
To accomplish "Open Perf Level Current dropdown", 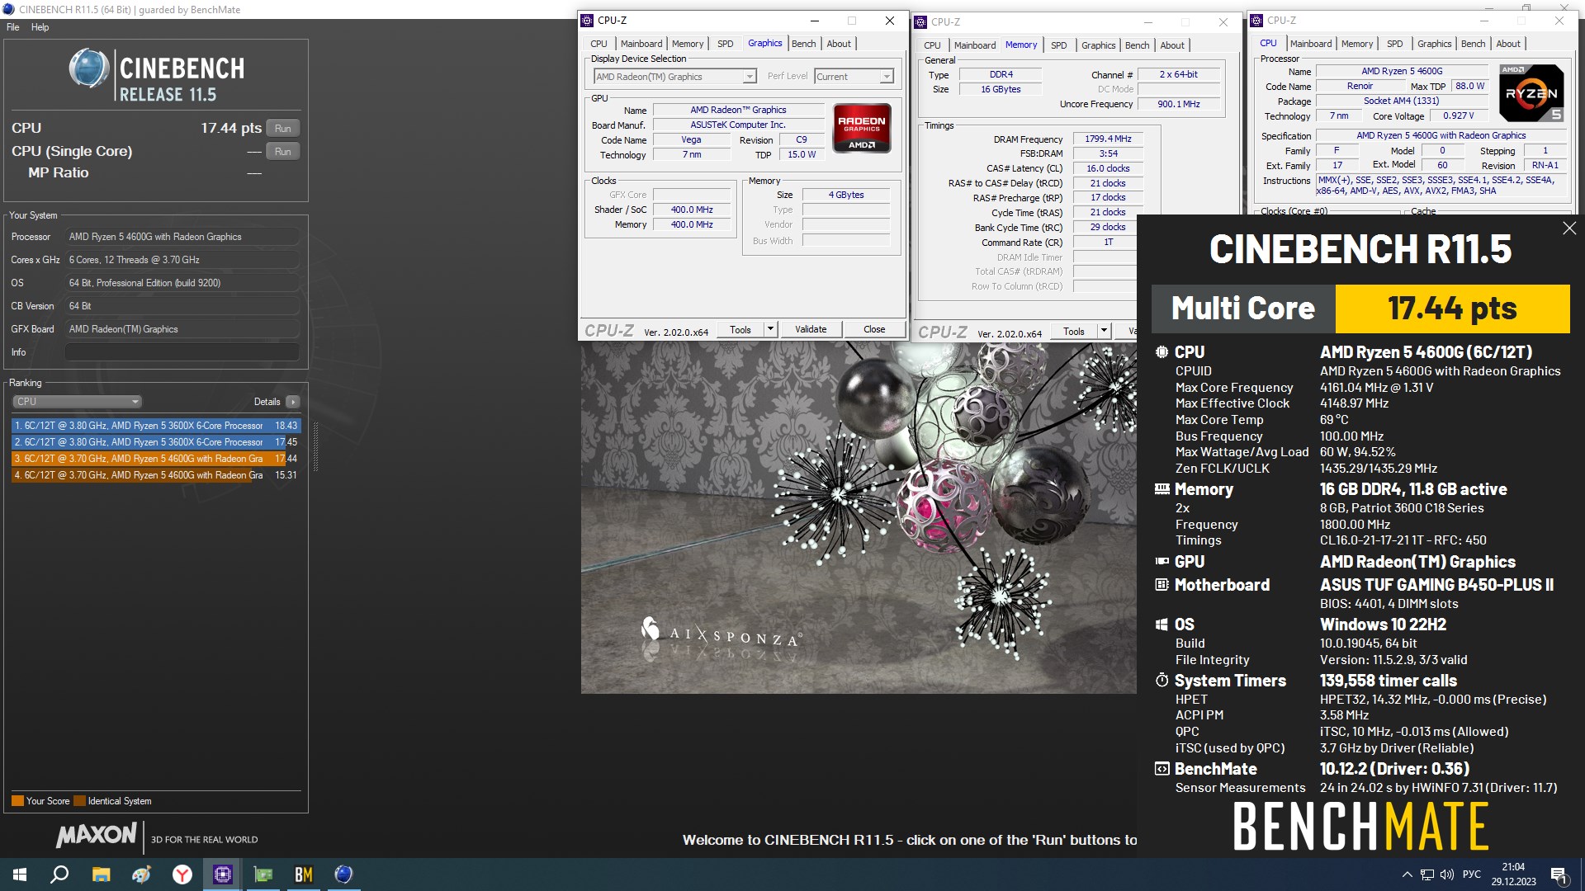I will point(854,77).
